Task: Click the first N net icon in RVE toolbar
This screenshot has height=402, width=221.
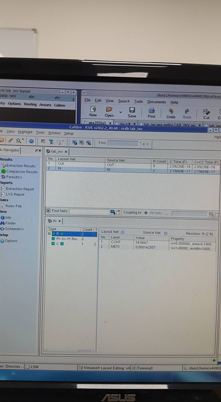Action: (x=75, y=142)
